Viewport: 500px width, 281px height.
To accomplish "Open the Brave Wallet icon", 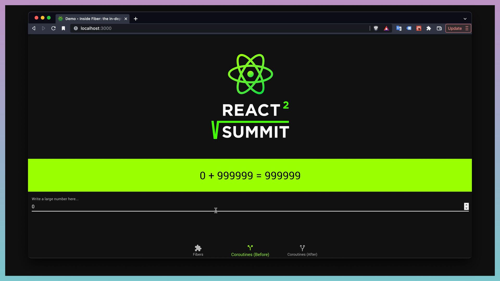I will point(439,28).
